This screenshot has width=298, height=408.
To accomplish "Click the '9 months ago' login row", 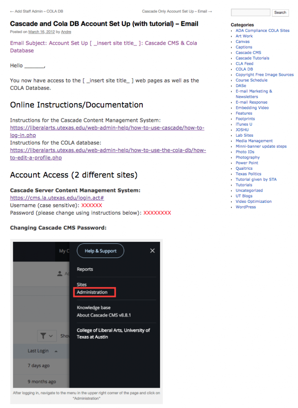I will click(x=41, y=382).
